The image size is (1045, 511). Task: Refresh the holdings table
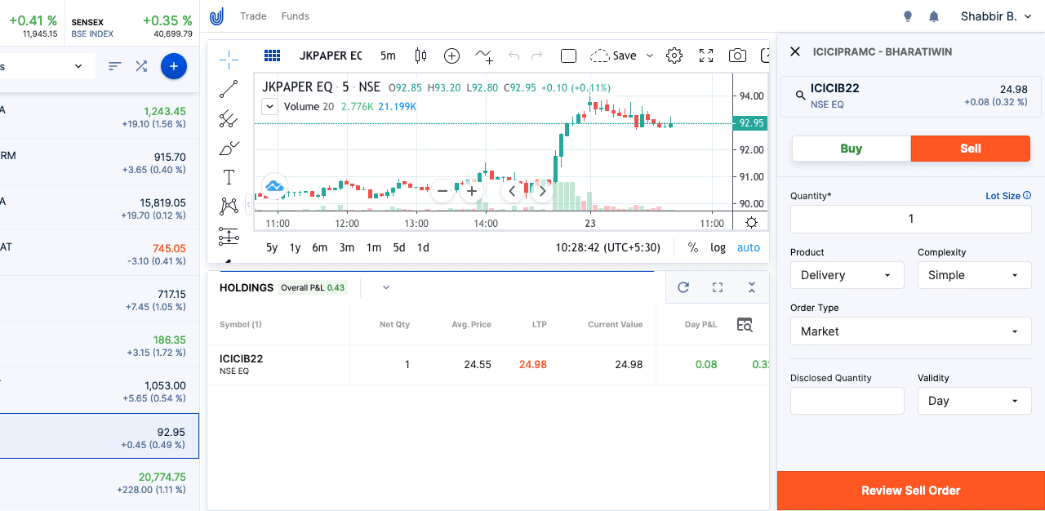(x=683, y=287)
